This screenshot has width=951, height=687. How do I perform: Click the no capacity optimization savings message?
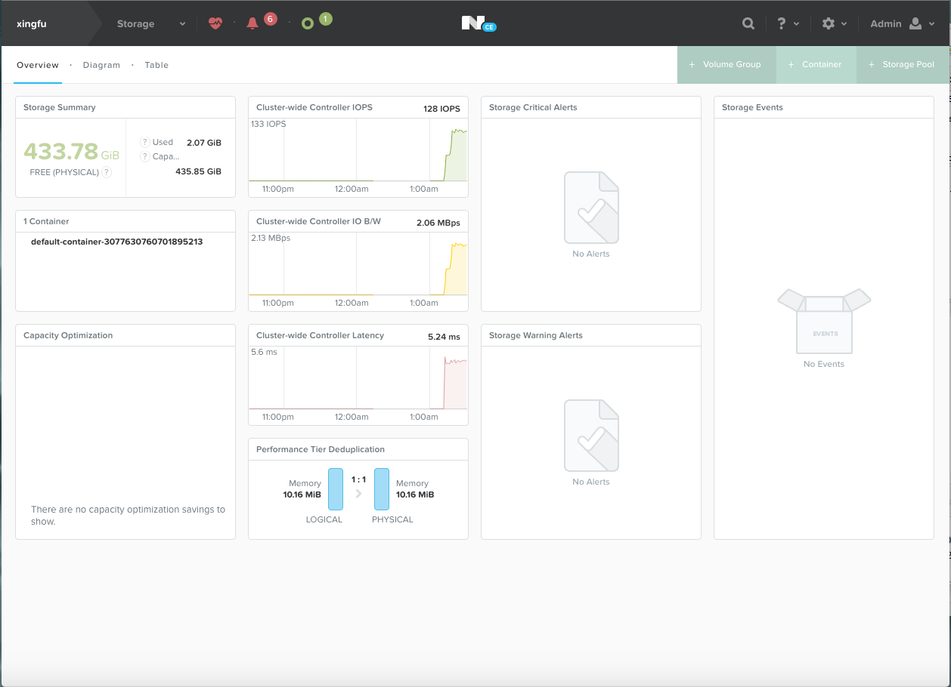(128, 516)
